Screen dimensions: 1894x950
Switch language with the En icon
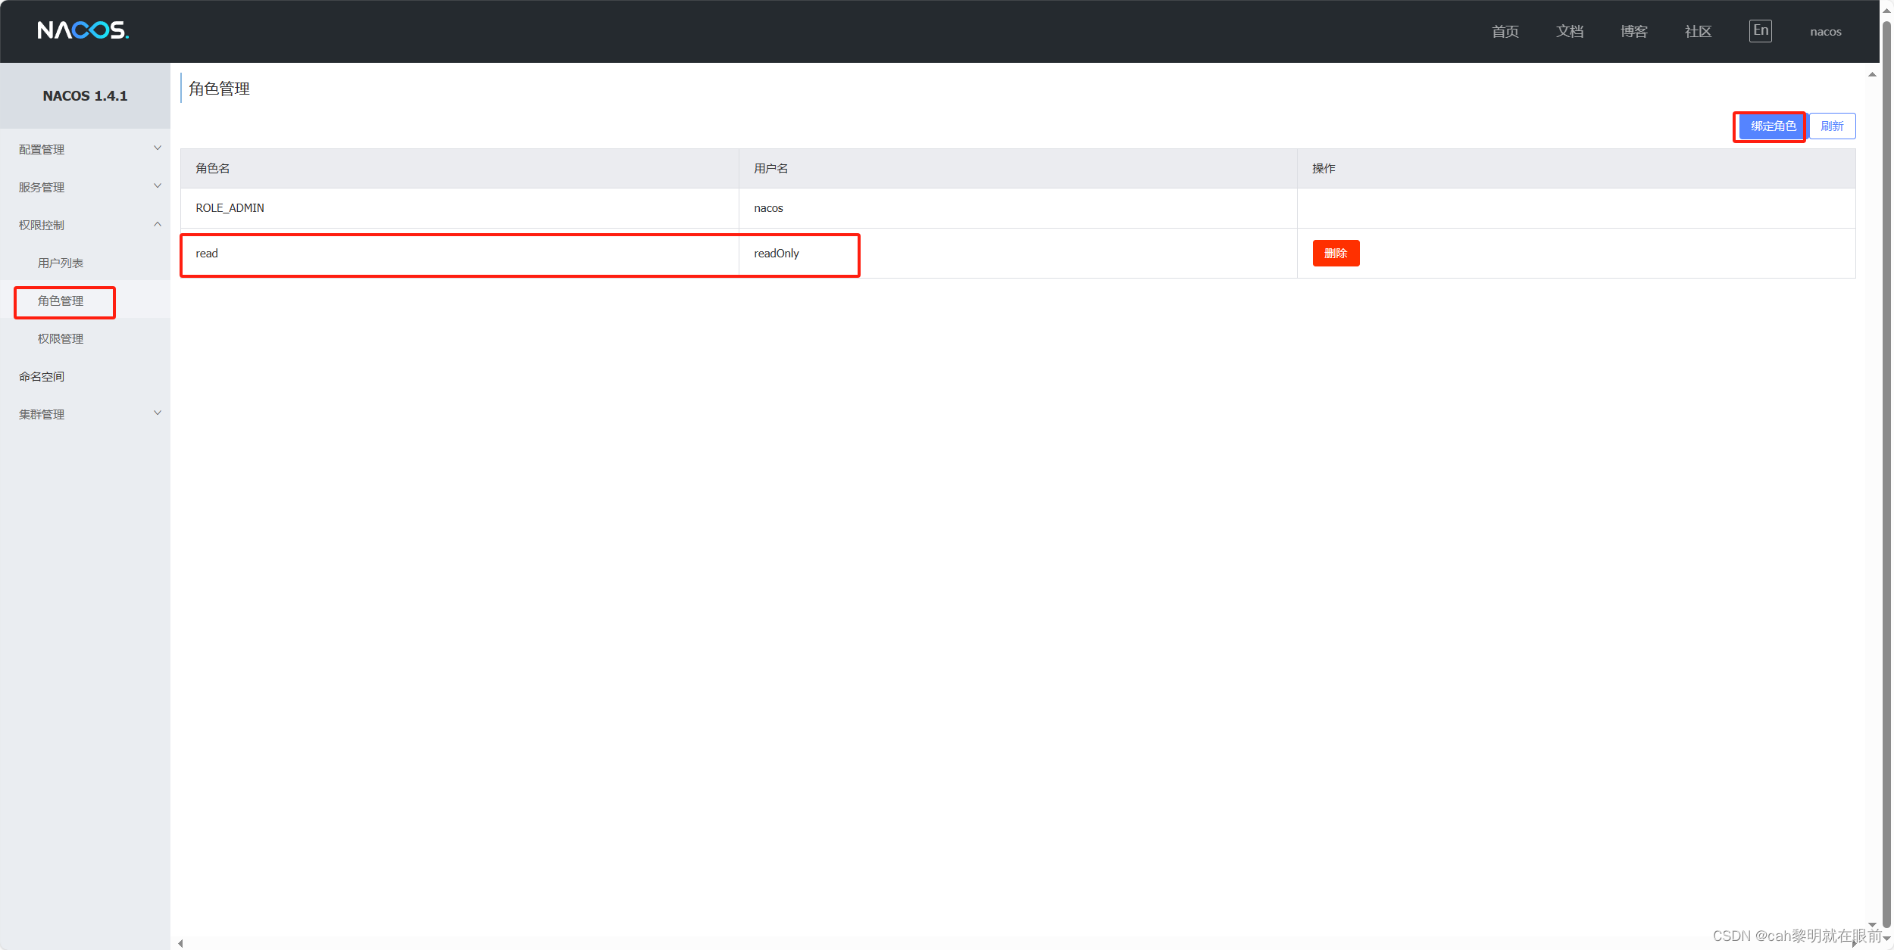[1760, 31]
